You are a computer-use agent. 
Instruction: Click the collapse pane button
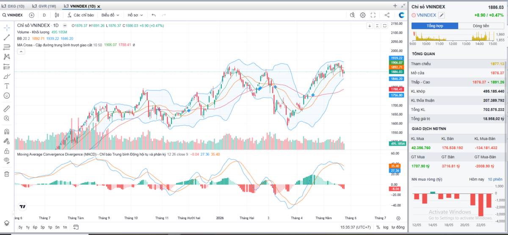pos(377,26)
